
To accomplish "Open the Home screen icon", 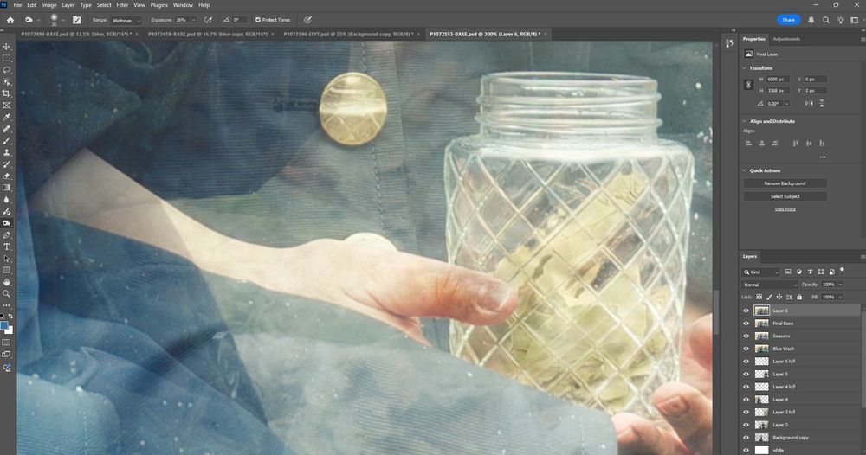I will [10, 20].
